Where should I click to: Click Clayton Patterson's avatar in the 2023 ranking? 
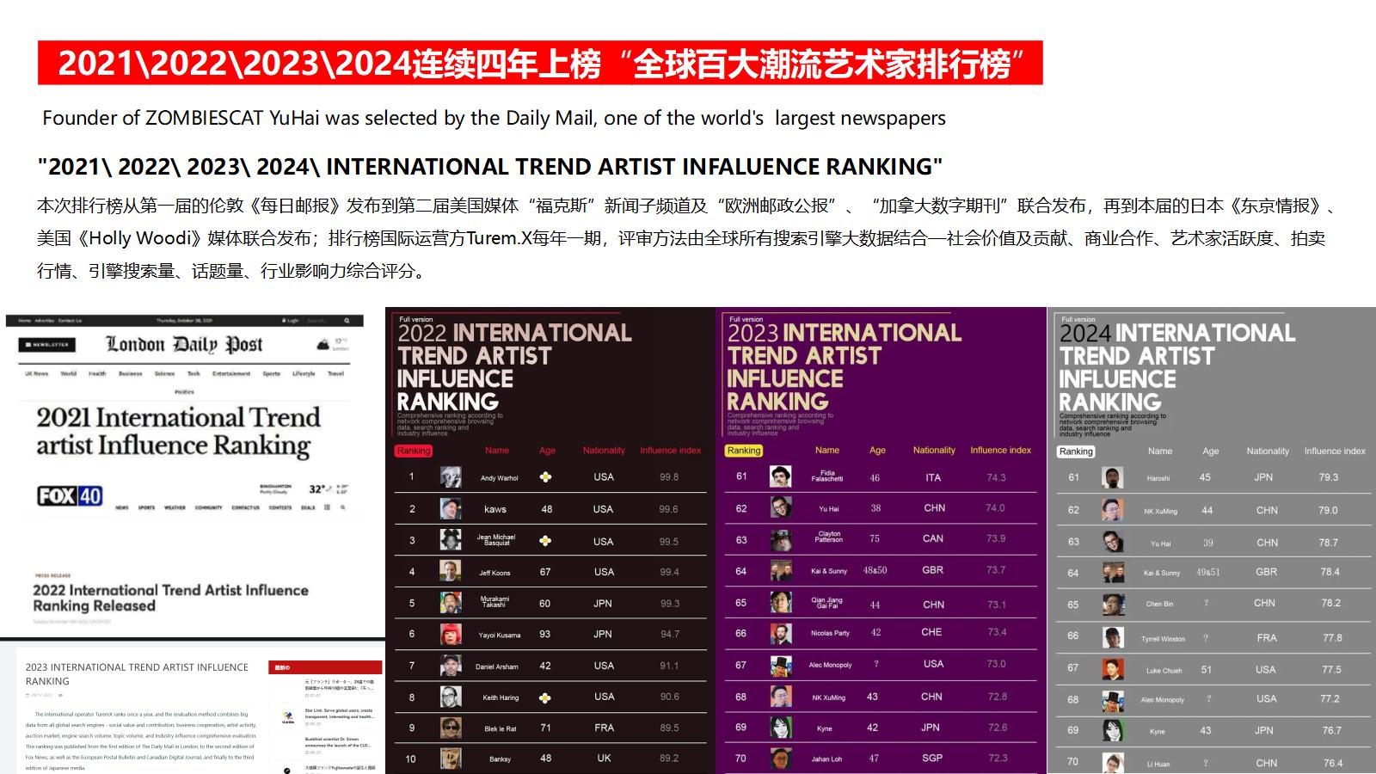click(x=781, y=539)
